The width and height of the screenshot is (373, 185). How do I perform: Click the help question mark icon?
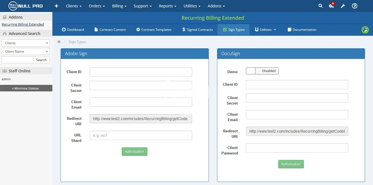[x=355, y=6]
